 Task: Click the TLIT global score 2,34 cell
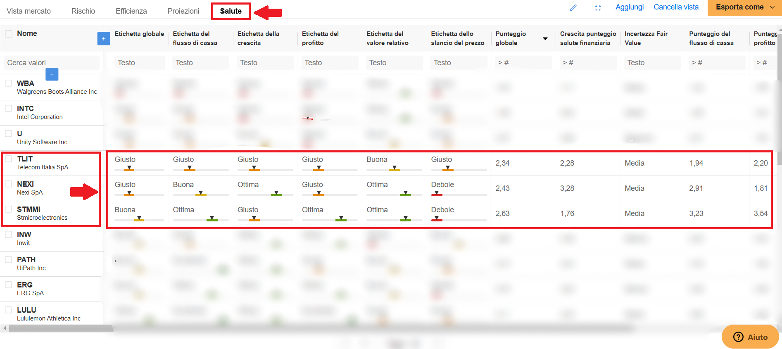502,163
